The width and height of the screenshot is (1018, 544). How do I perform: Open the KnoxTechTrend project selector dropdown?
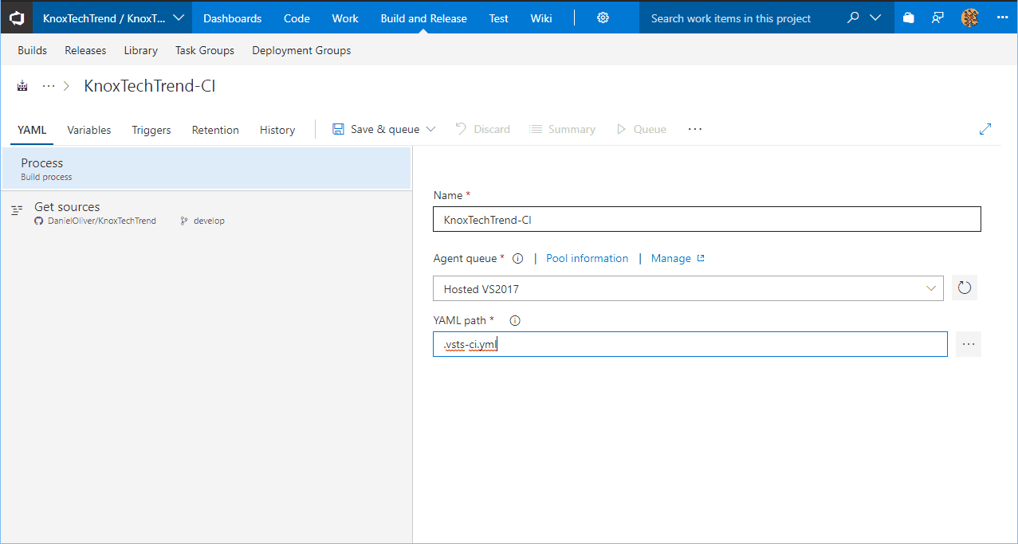click(112, 18)
